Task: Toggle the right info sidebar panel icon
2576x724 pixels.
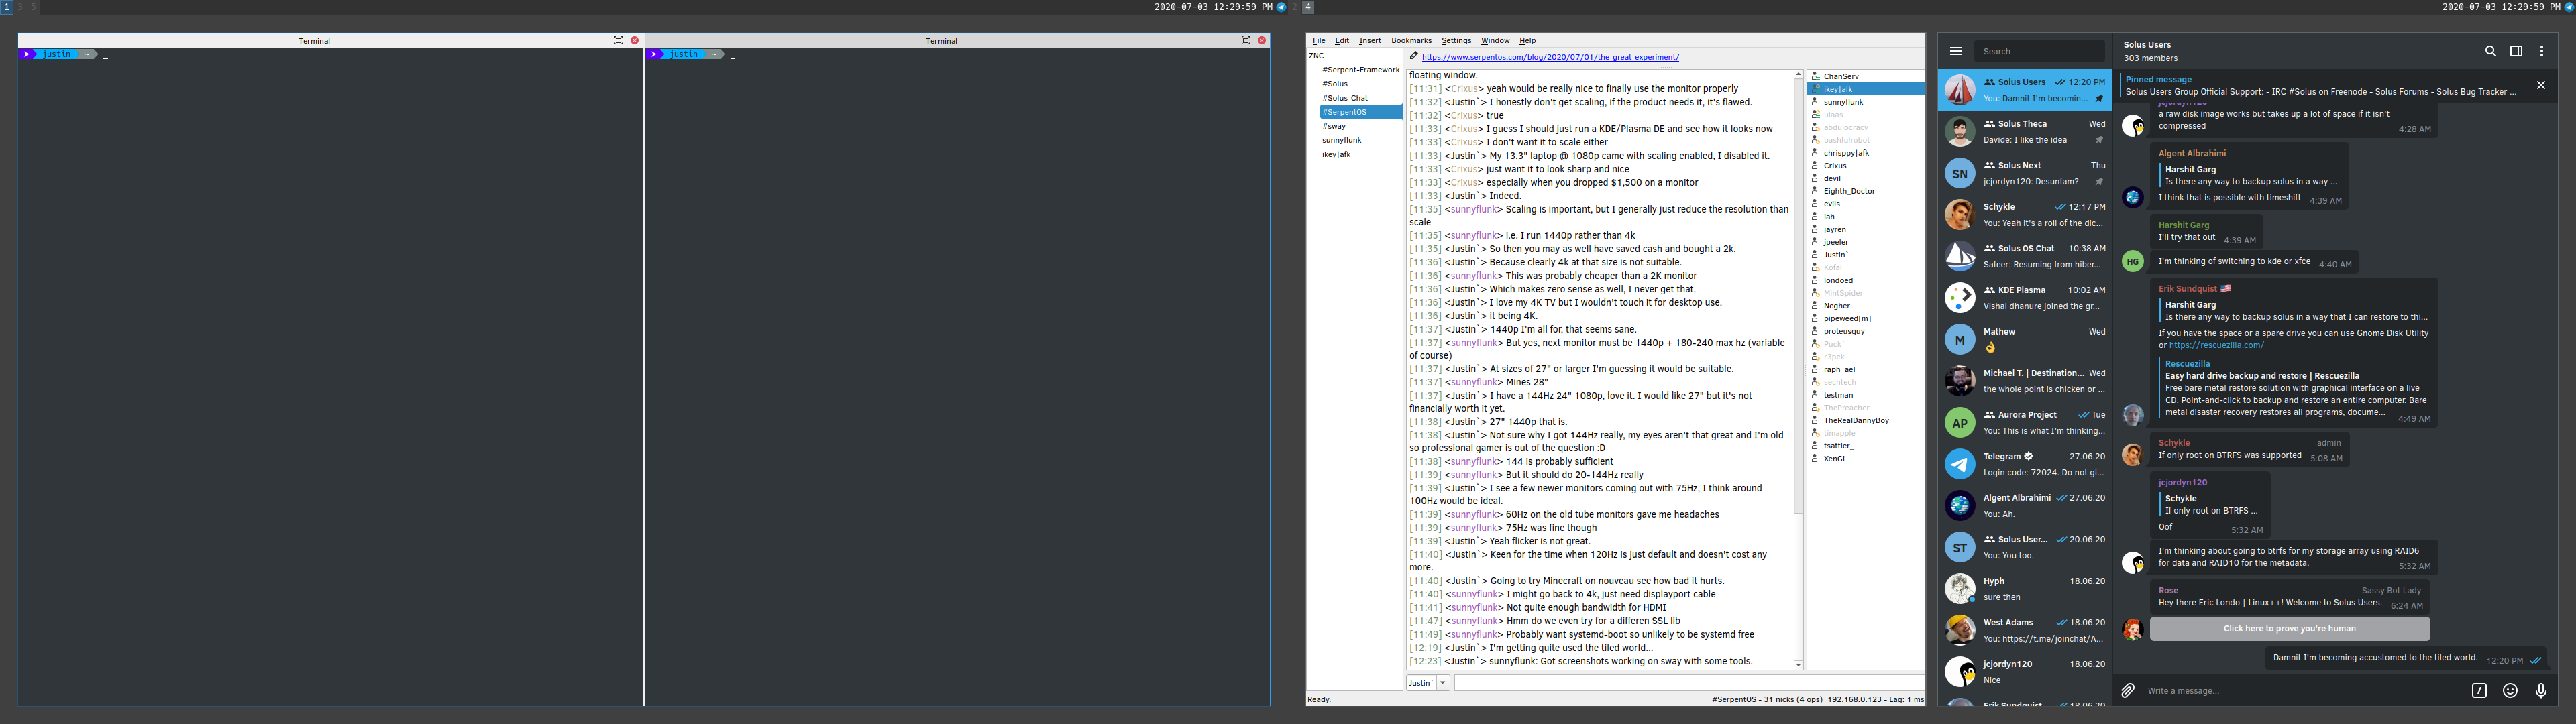Action: click(x=2516, y=51)
